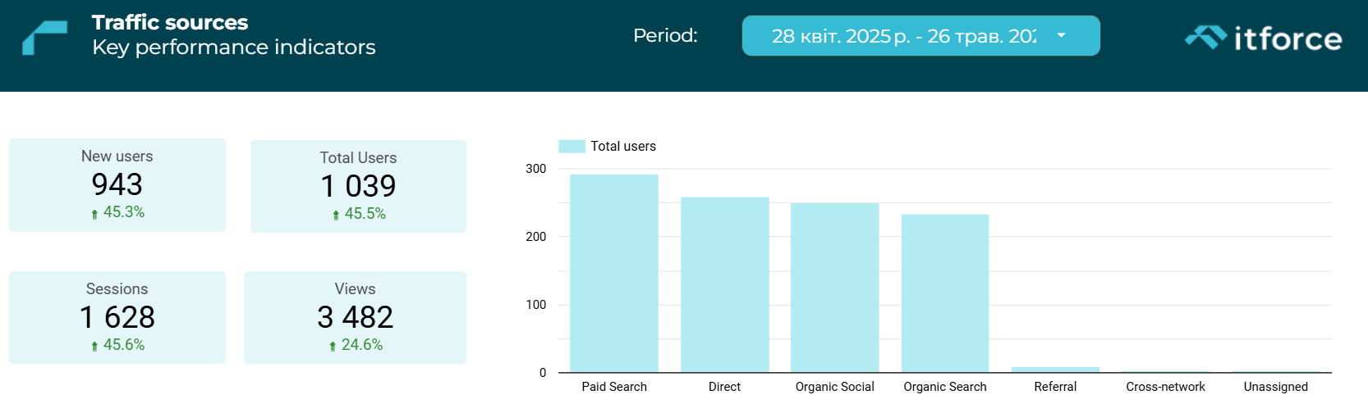This screenshot has height=404, width=1368.
Task: Select the Direct bar in chart
Action: pyautogui.click(x=725, y=285)
